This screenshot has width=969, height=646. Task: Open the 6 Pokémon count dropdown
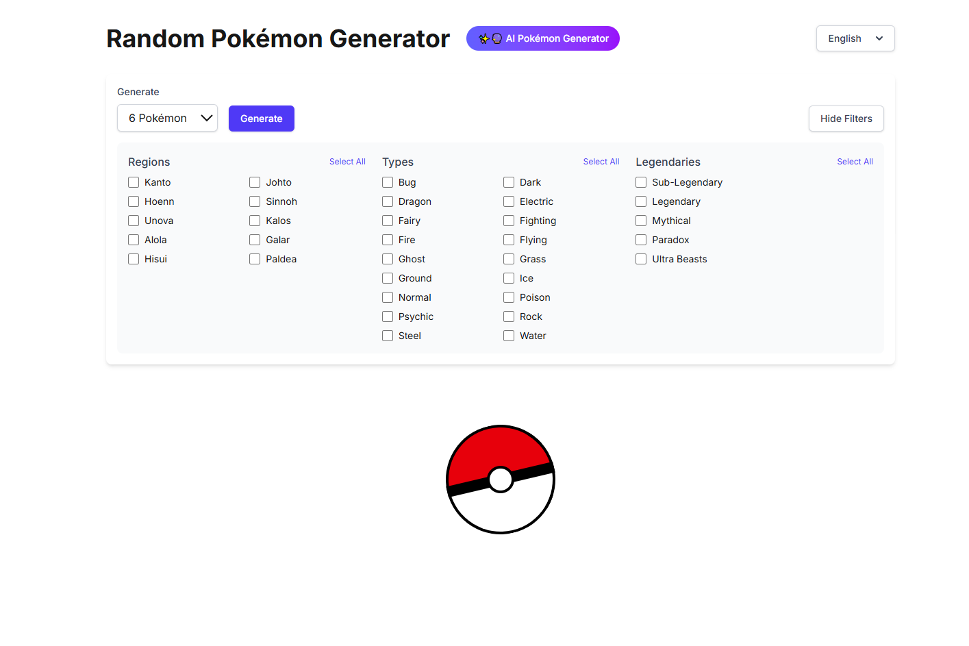click(x=167, y=118)
